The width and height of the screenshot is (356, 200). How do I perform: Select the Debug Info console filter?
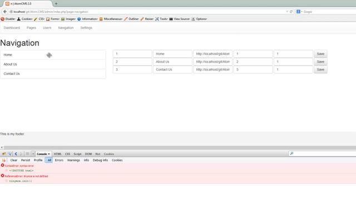click(100, 160)
